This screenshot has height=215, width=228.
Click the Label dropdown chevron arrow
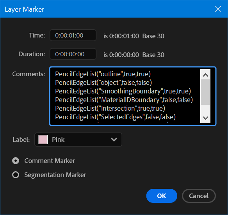pyautogui.click(x=114, y=140)
